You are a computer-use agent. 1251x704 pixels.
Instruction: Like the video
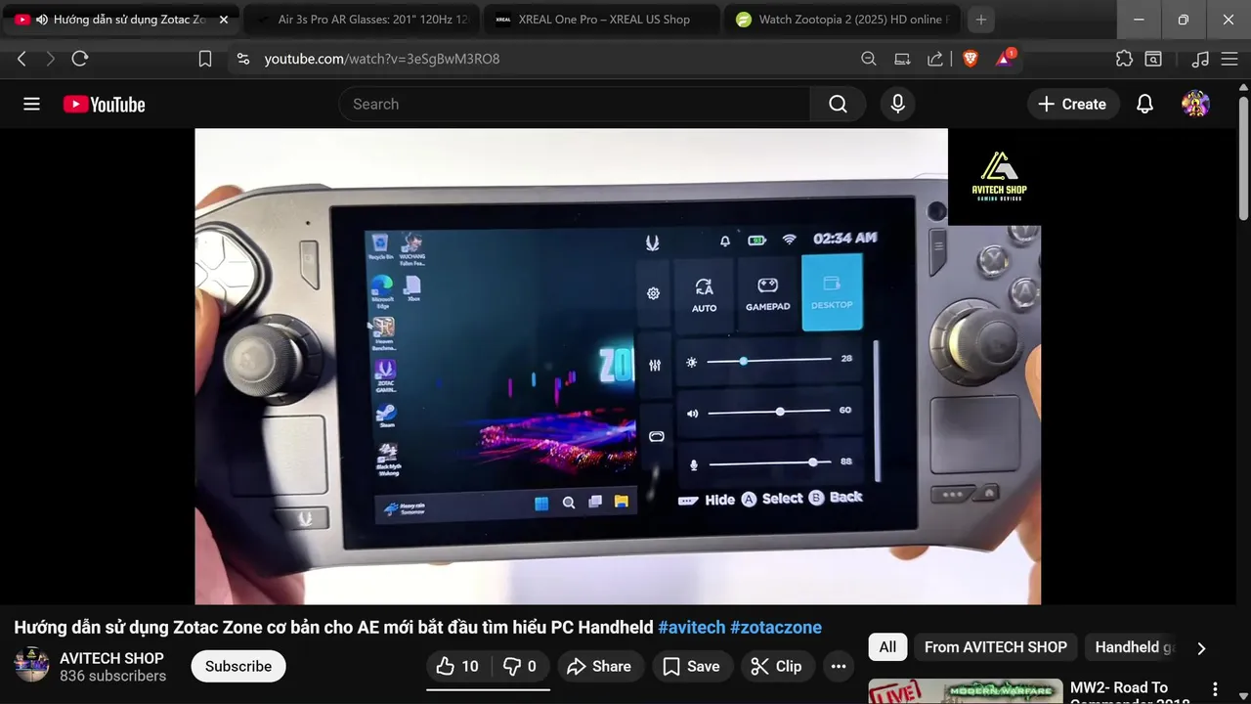click(457, 666)
